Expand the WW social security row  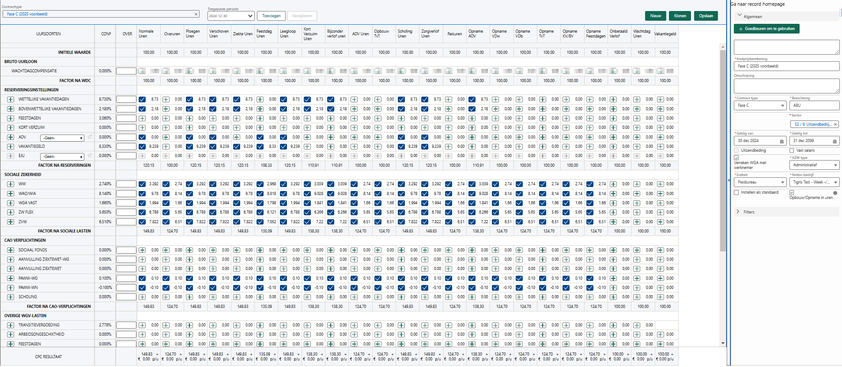point(11,184)
